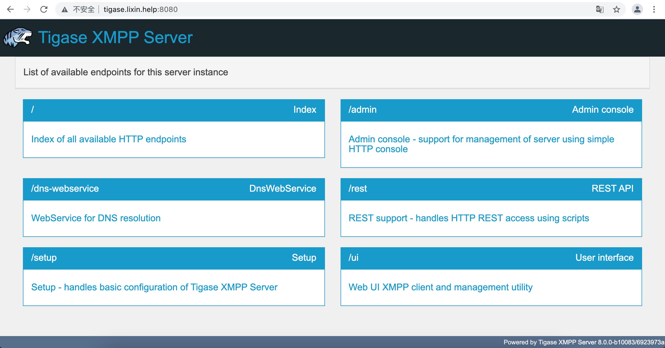Open Chrome's three-dot menu
The image size is (665, 348).
click(x=654, y=10)
